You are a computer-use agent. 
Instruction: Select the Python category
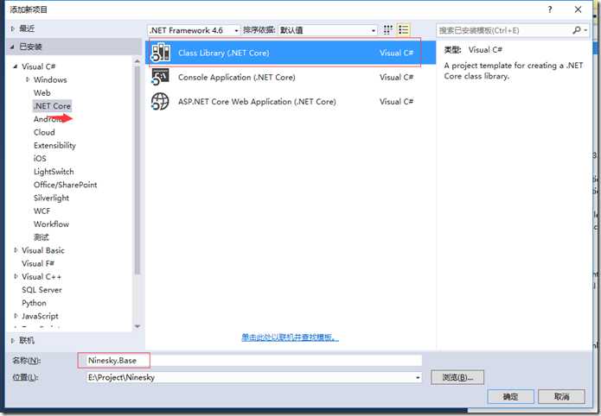point(34,303)
